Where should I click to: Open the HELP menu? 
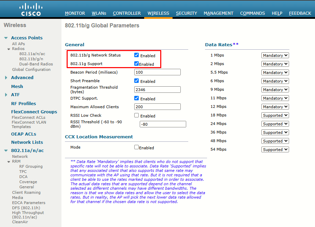tap(277, 13)
